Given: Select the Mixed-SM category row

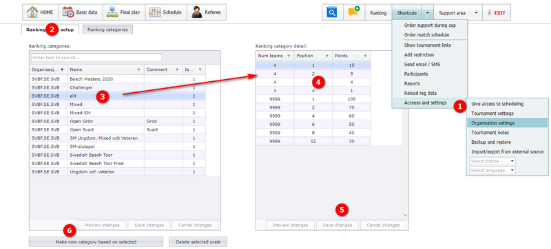Looking at the screenshot, I should tap(117, 113).
